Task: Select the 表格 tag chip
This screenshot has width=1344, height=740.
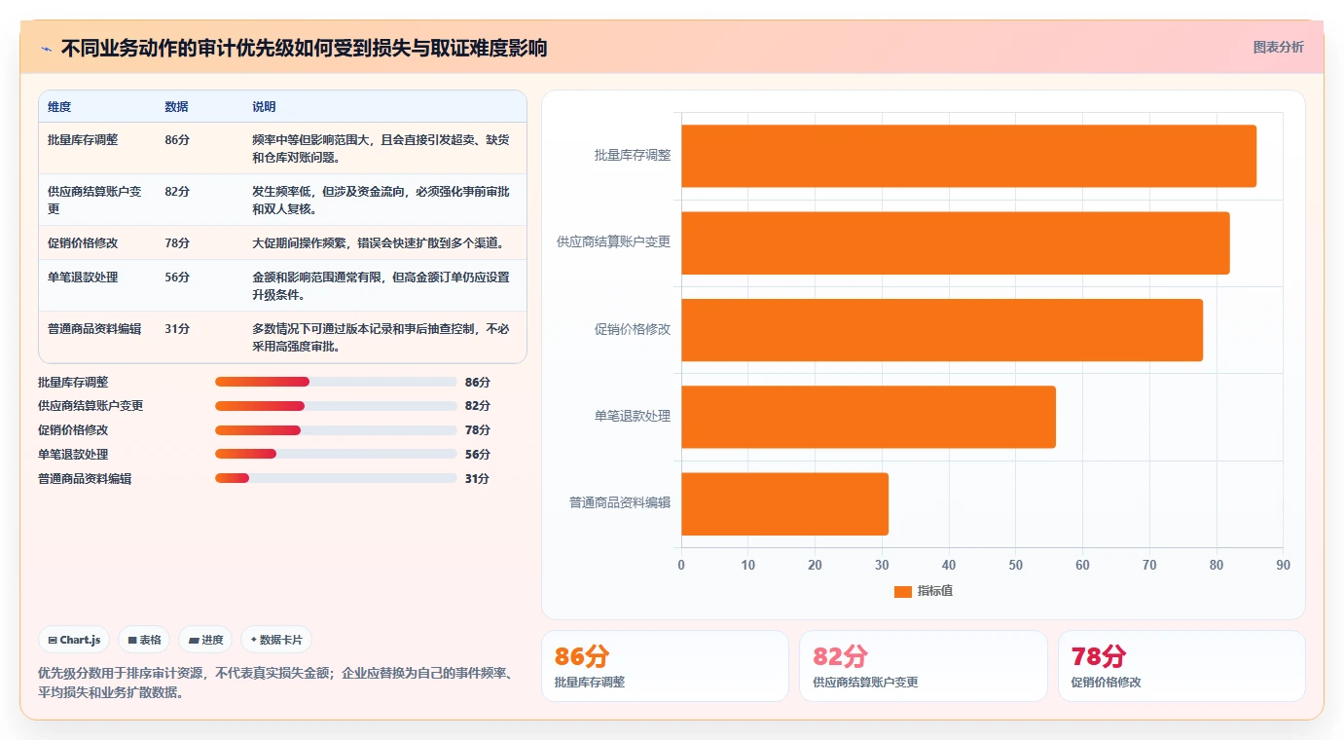Action: click(x=144, y=640)
